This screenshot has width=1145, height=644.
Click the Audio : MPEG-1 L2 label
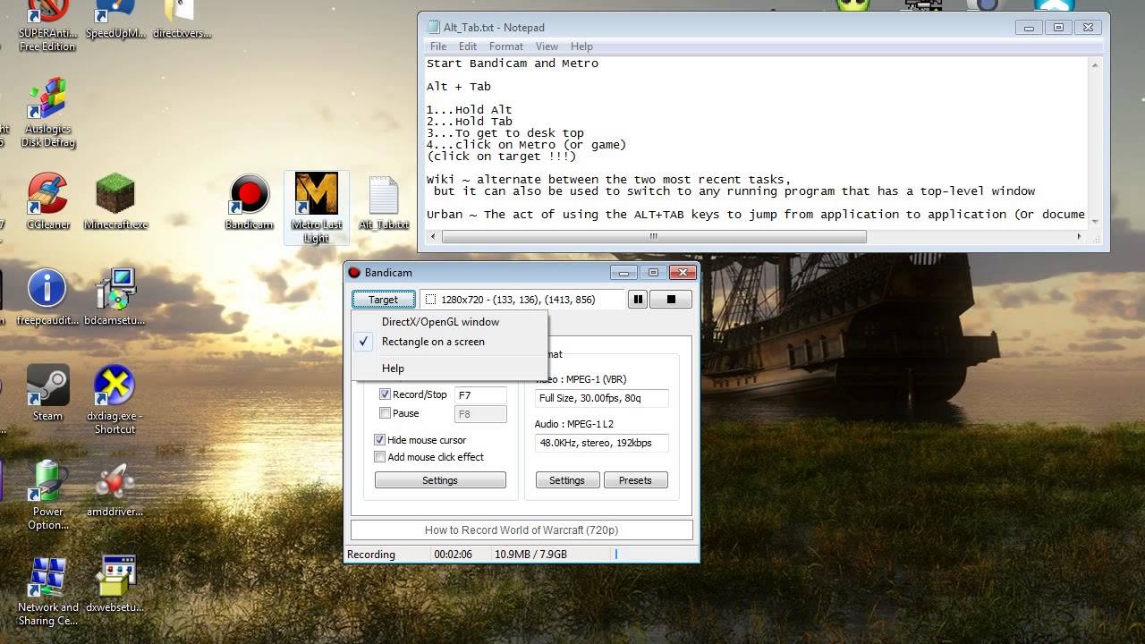point(574,424)
